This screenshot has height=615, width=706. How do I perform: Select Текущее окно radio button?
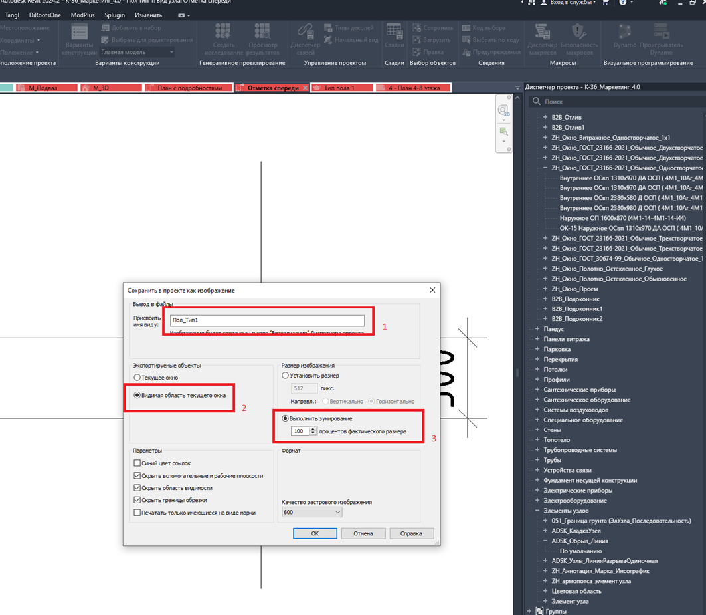137,378
